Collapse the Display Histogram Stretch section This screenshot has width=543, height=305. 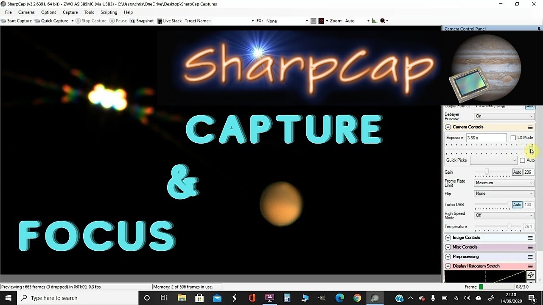click(448, 266)
